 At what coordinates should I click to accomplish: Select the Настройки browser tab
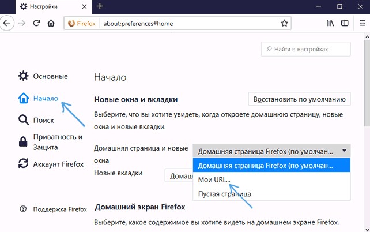tap(54, 7)
